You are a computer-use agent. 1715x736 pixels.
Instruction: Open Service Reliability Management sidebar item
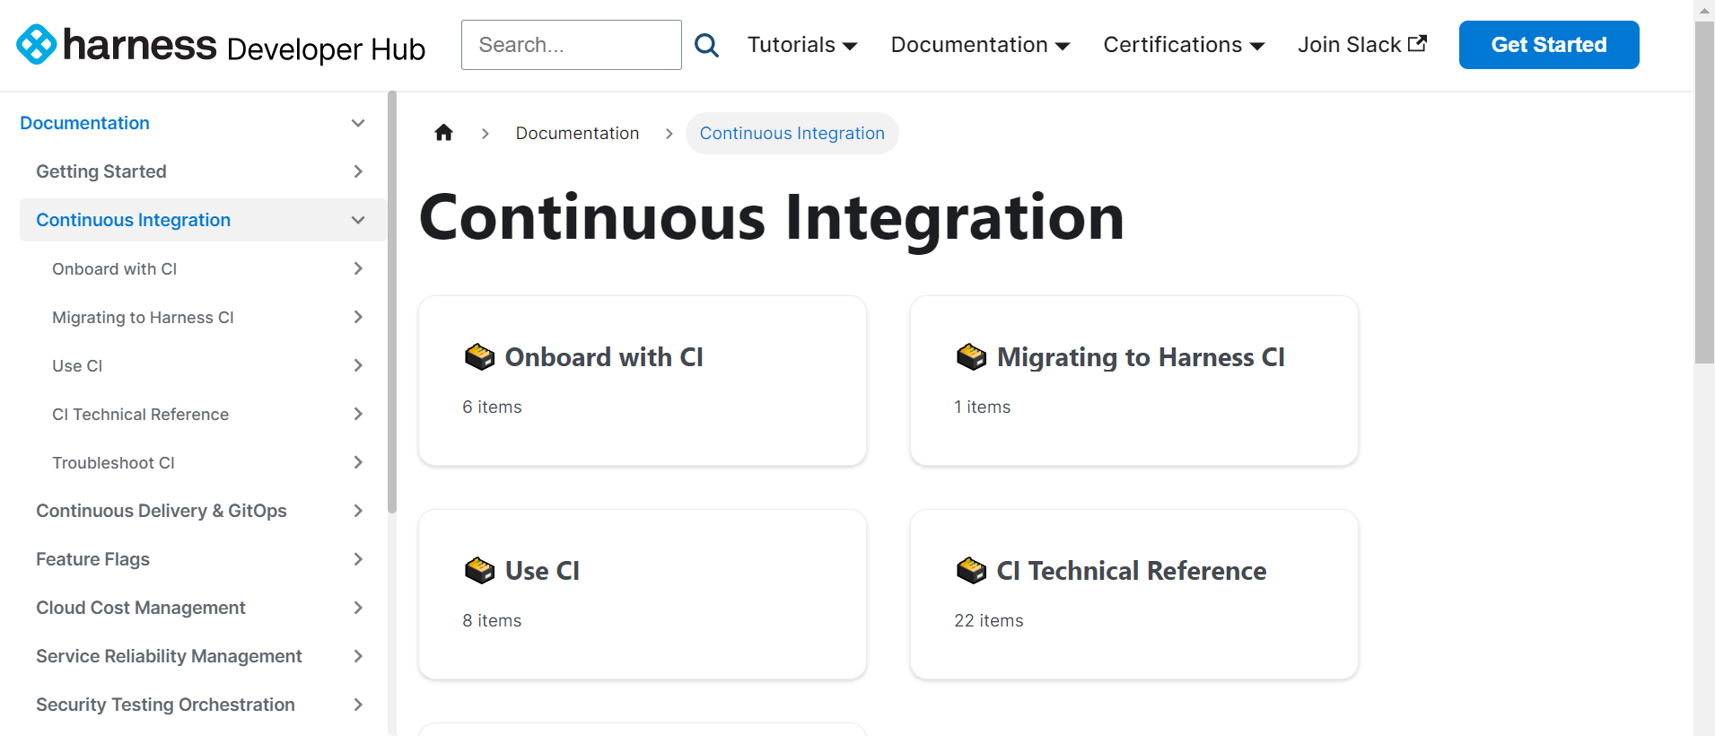(169, 656)
